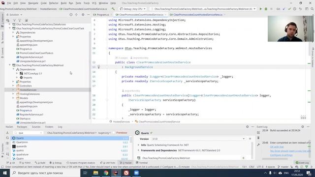
Task: Open the Terminal tool window button
Action: coord(142,163)
